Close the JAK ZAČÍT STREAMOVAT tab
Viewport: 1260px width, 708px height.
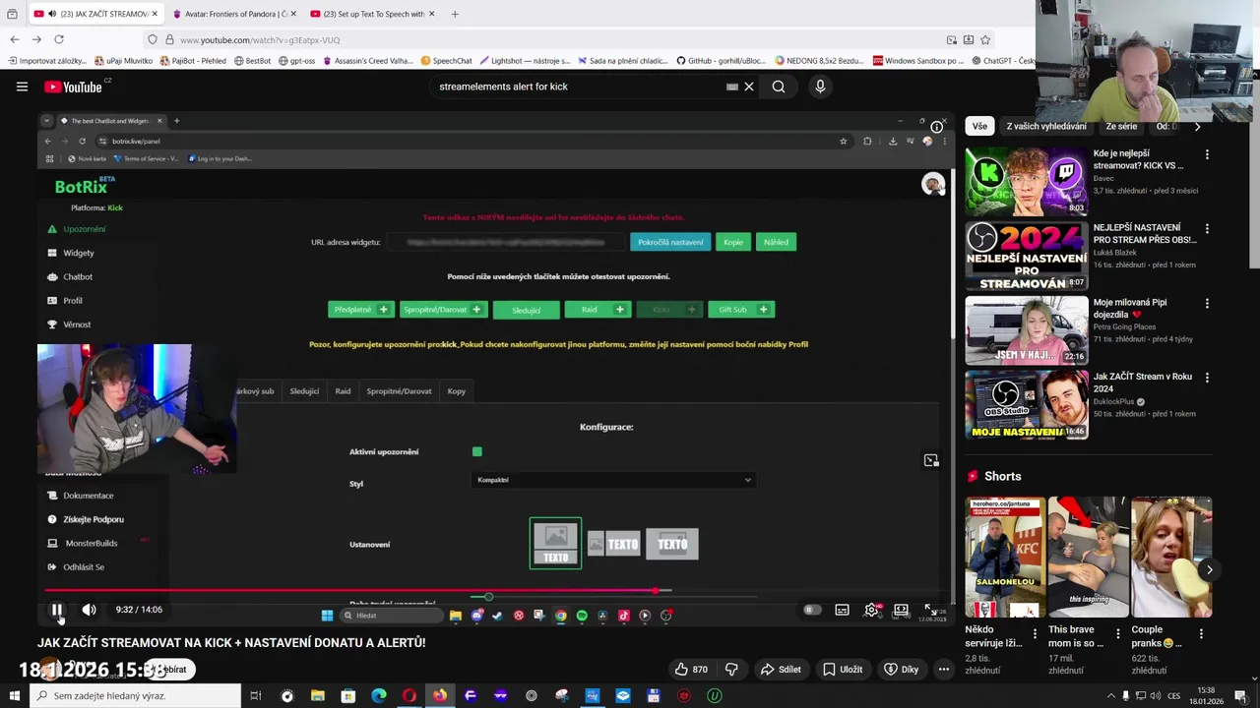(x=155, y=14)
